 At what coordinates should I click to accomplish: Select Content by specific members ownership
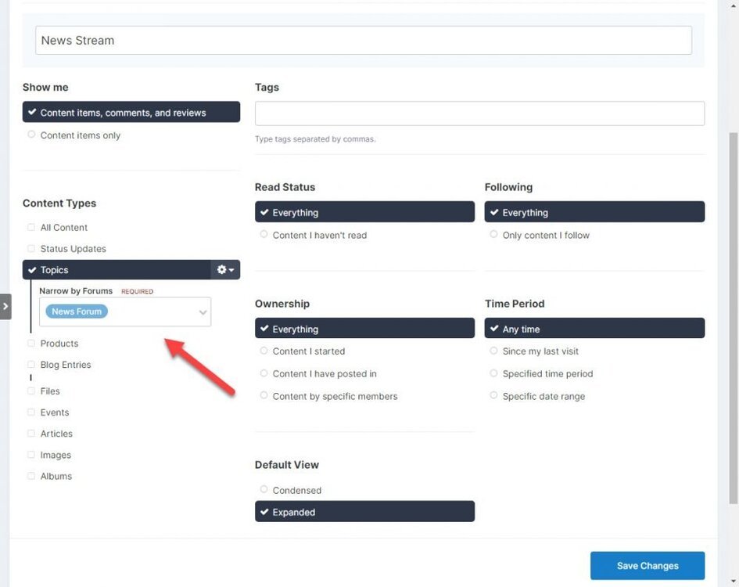264,396
